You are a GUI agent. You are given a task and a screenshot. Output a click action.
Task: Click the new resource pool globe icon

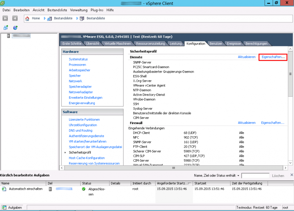15,28
